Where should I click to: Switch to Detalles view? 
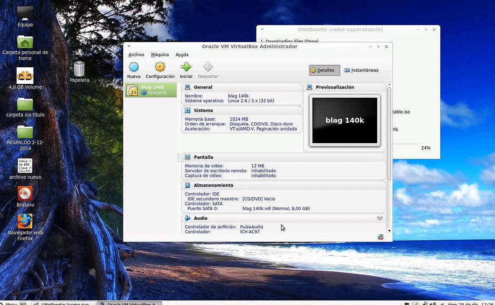[324, 70]
